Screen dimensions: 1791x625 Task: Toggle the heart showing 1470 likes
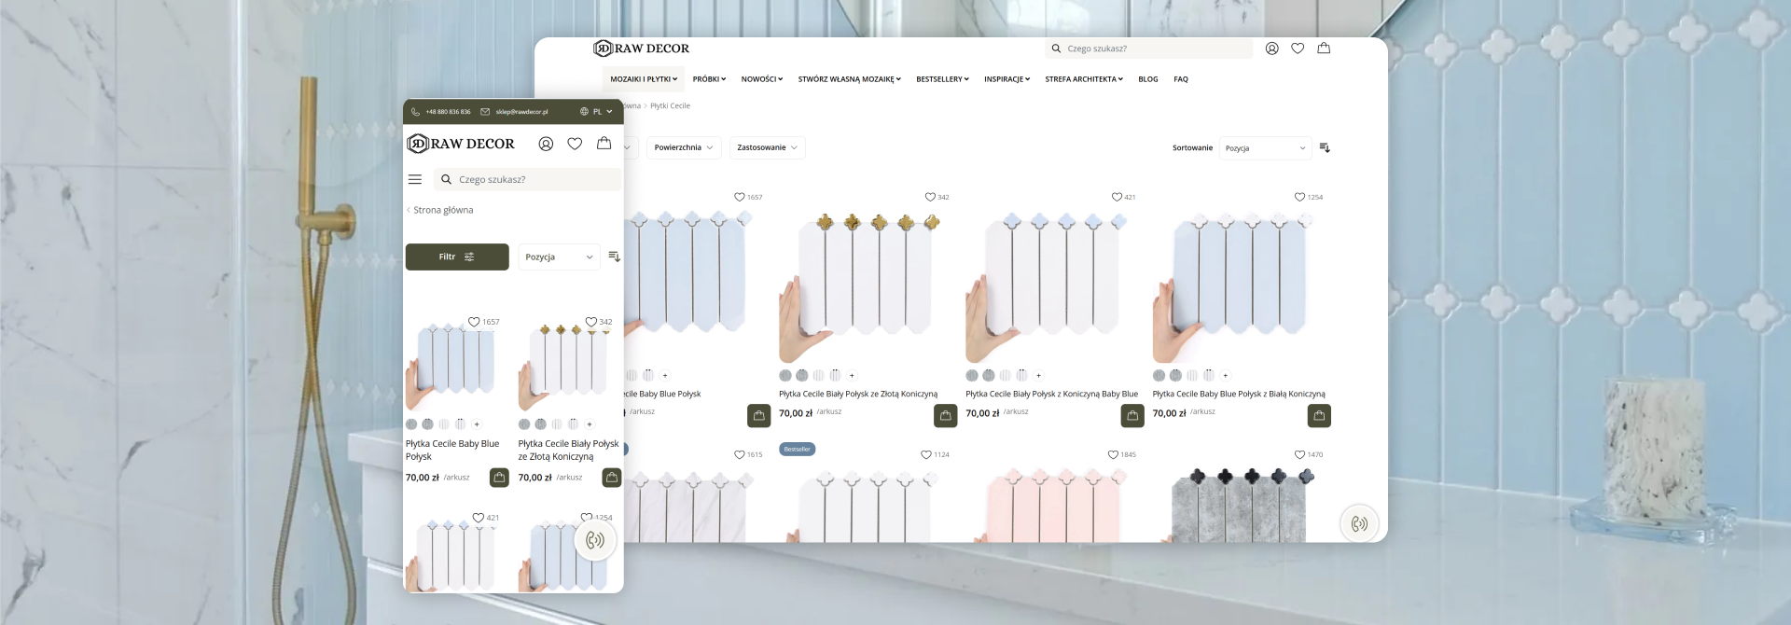pos(1299,455)
